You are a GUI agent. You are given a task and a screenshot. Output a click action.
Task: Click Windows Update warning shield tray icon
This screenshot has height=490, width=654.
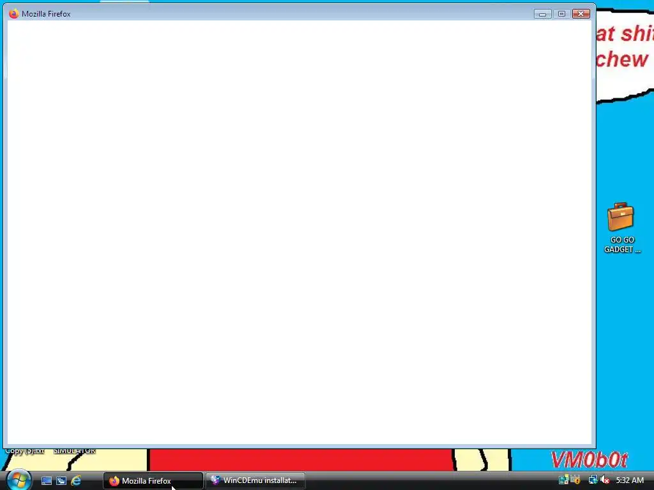tap(575, 480)
